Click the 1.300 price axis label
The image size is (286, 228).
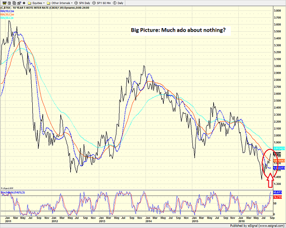click(x=278, y=184)
